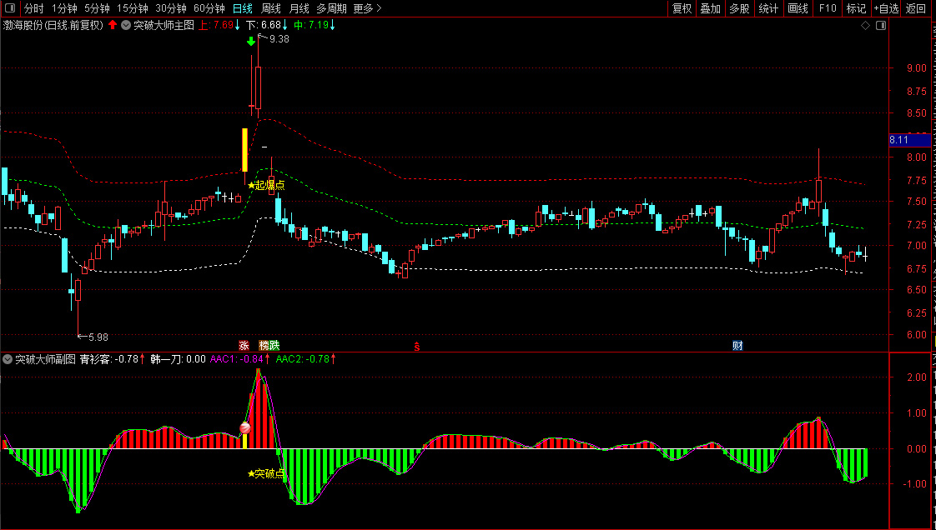Click the green down arrow above the peak candle

pyautogui.click(x=251, y=41)
